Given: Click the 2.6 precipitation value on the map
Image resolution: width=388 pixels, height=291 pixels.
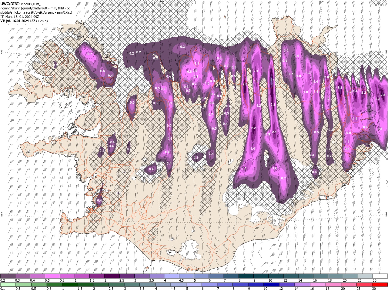Looking at the screenshot, I should 245,84.
